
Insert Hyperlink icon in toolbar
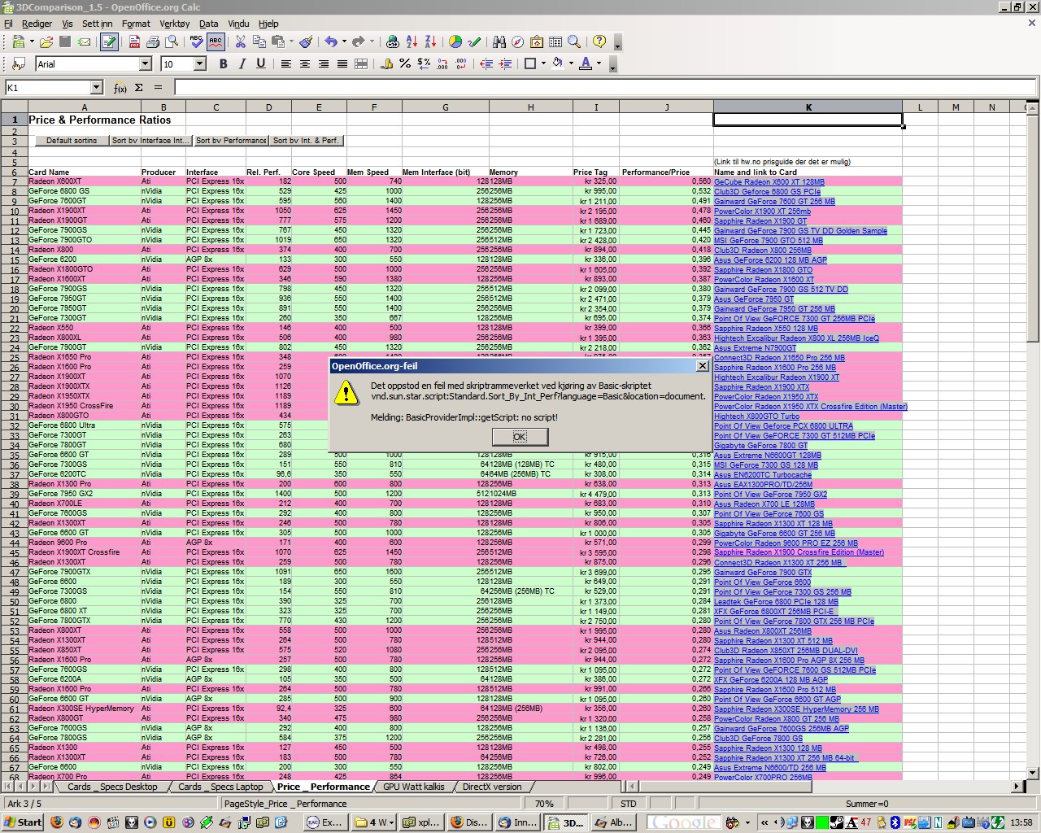click(x=393, y=41)
